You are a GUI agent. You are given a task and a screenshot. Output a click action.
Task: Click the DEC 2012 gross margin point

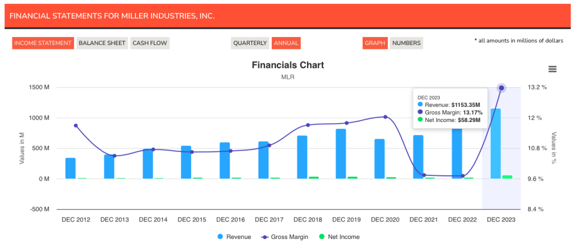(x=76, y=125)
